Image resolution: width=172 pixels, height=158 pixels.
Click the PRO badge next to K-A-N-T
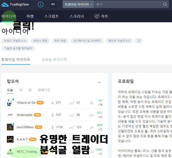pos(33,139)
